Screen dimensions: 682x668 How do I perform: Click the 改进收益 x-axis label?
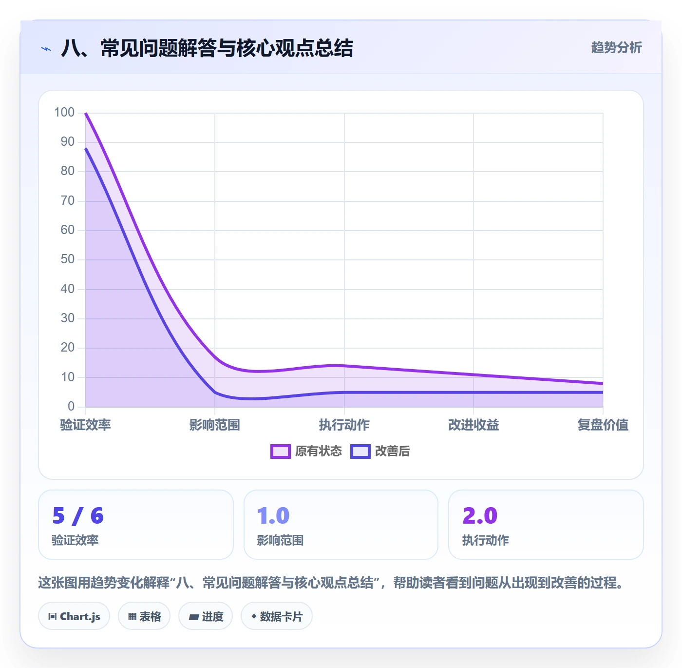pyautogui.click(x=474, y=425)
